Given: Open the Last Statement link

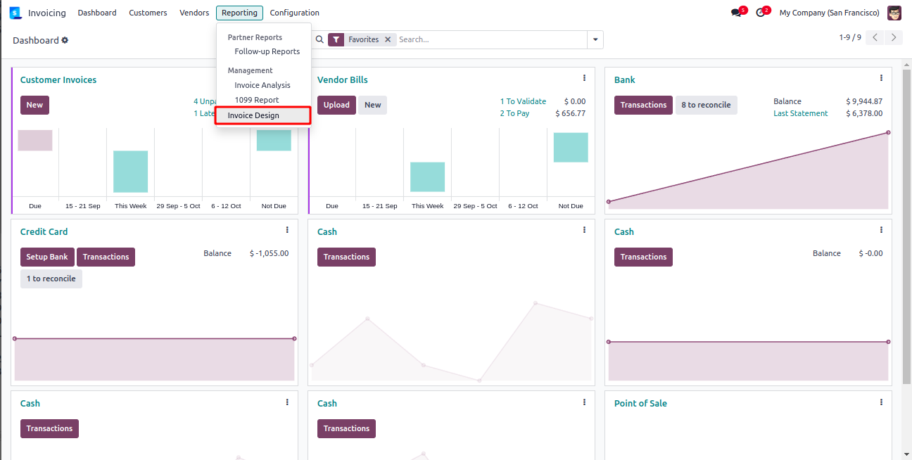Looking at the screenshot, I should (x=800, y=113).
